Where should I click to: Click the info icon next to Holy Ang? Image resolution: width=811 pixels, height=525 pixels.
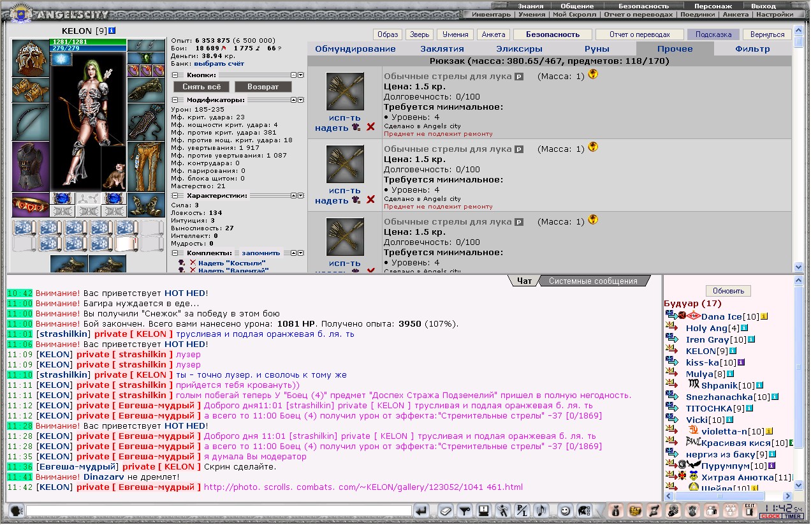tap(744, 328)
